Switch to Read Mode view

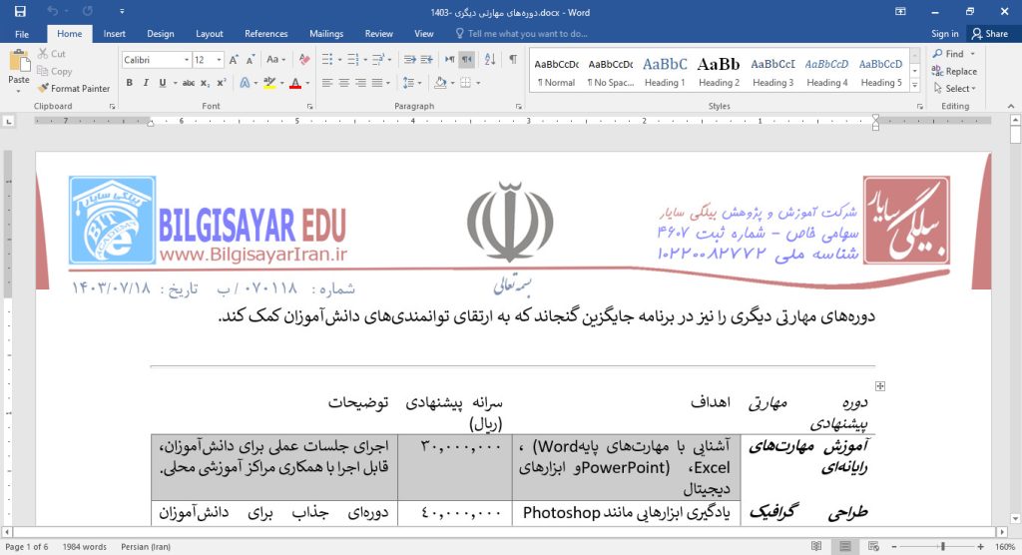tap(816, 547)
